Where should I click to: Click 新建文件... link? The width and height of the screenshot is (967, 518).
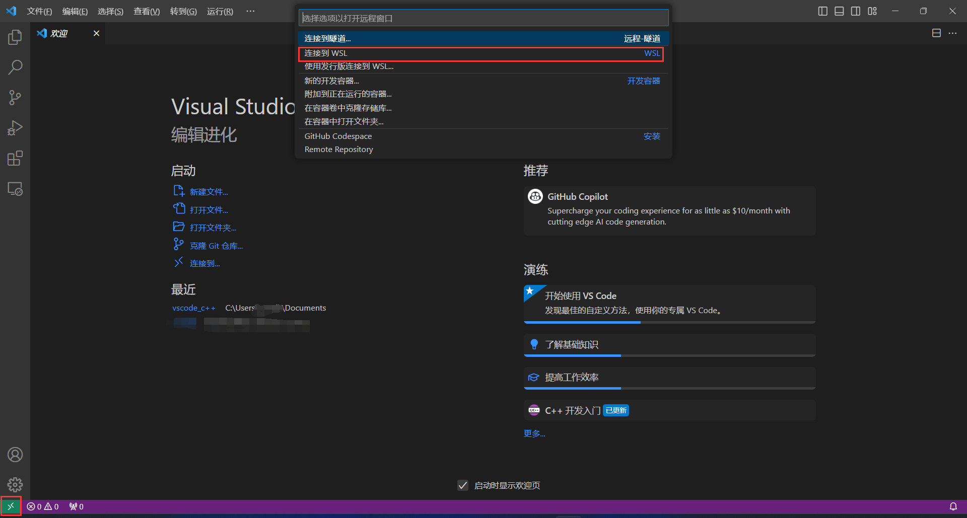click(x=209, y=192)
